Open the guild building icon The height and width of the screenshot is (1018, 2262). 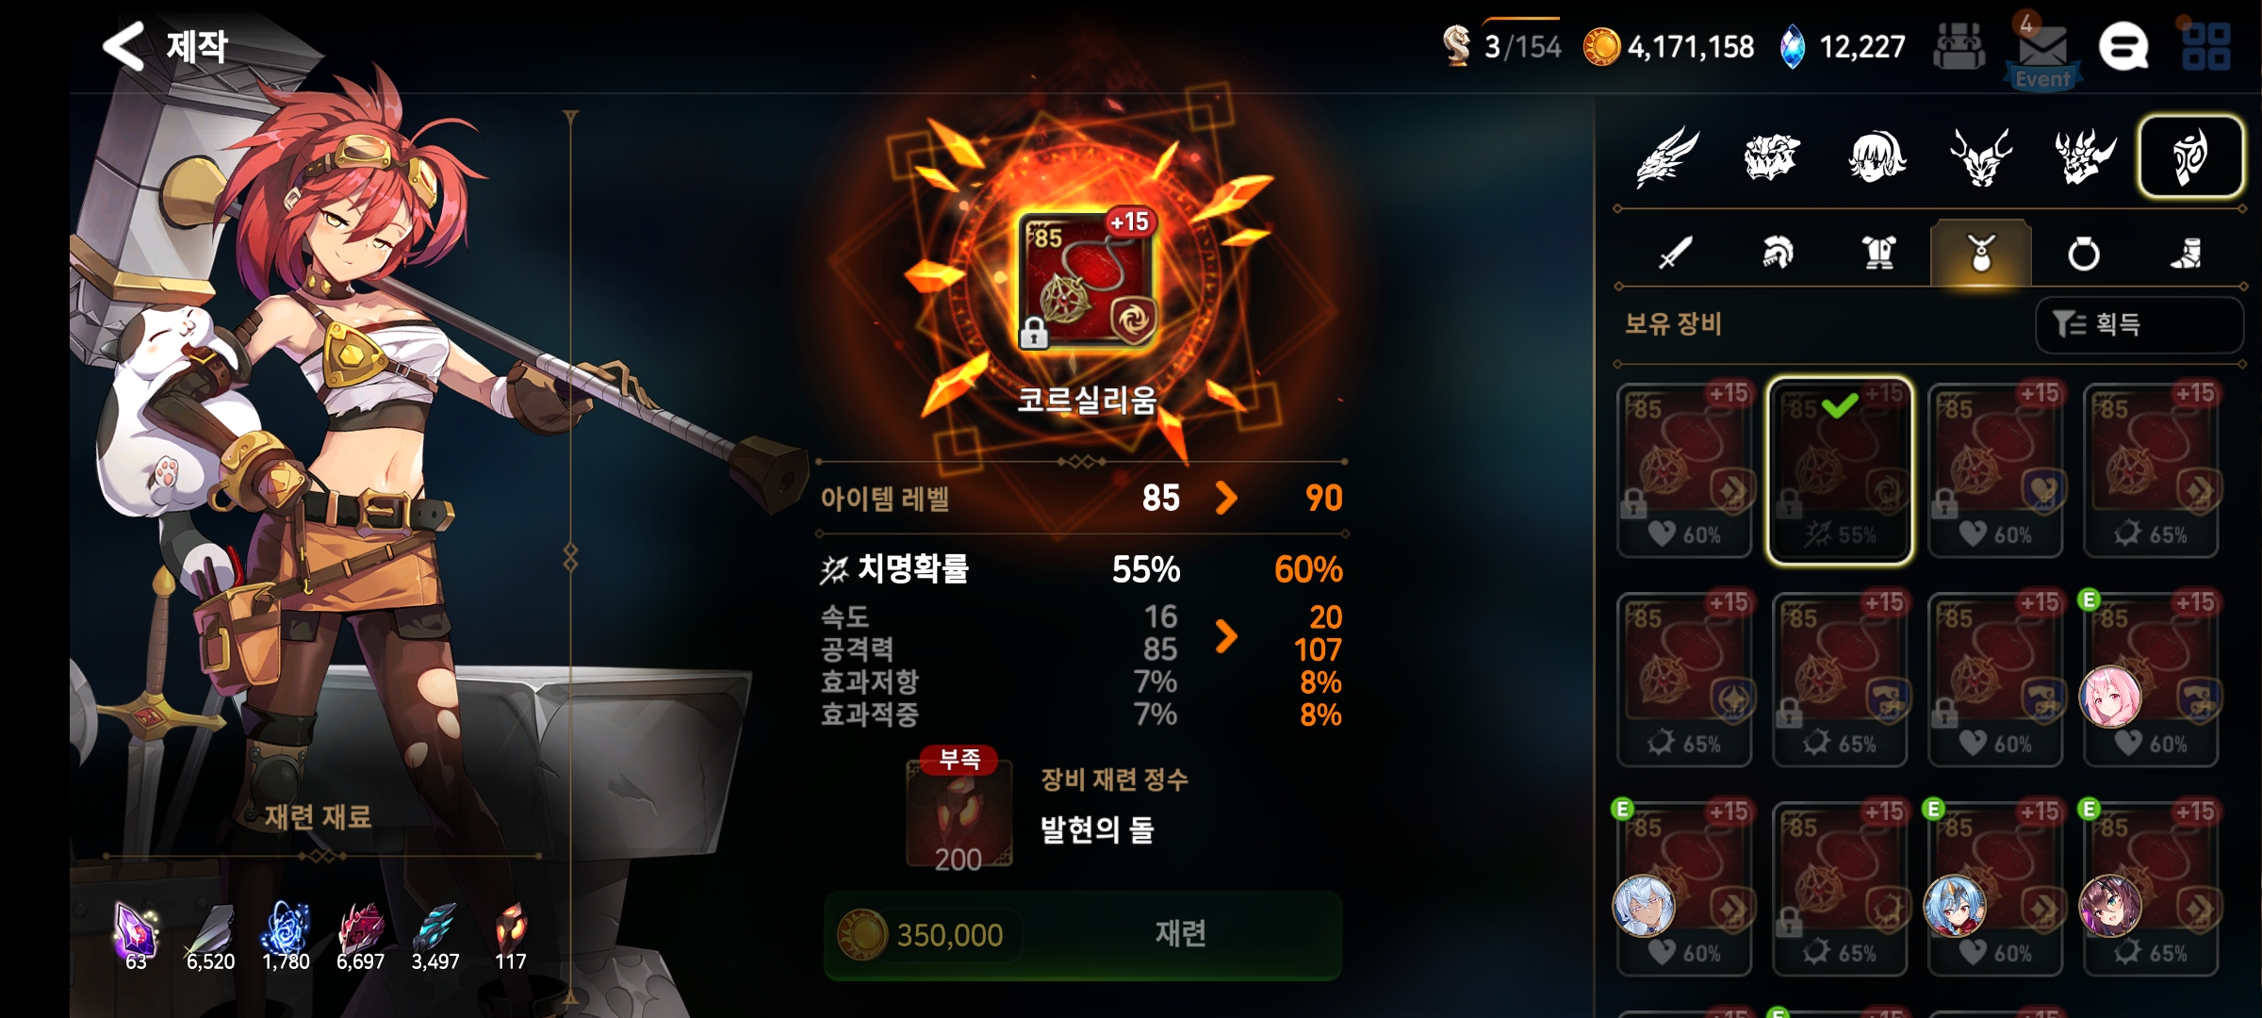(x=1959, y=47)
